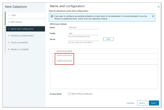Click into the Folder input field
164x110 pixels.
click(83, 33)
